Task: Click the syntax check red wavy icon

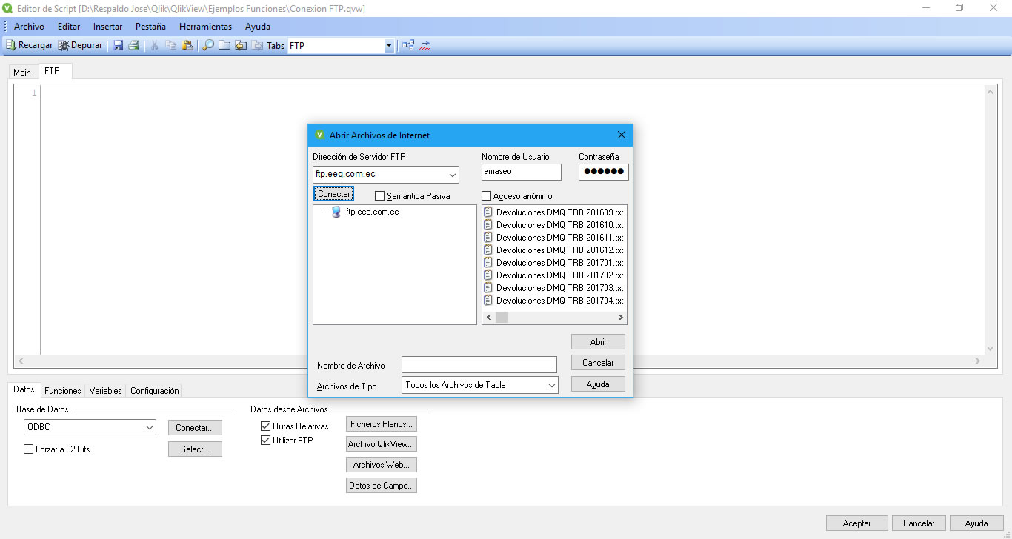Action: pos(425,45)
